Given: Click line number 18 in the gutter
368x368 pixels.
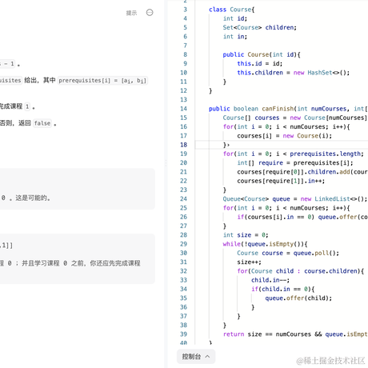Looking at the screenshot, I should (183, 145).
